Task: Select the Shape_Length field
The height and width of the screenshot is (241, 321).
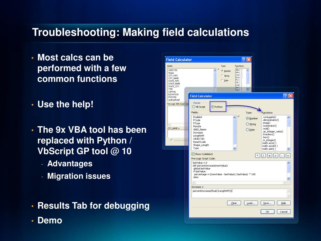Action: (201, 145)
